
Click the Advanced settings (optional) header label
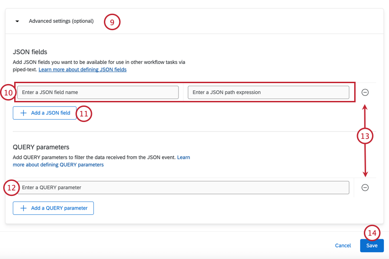[61, 21]
